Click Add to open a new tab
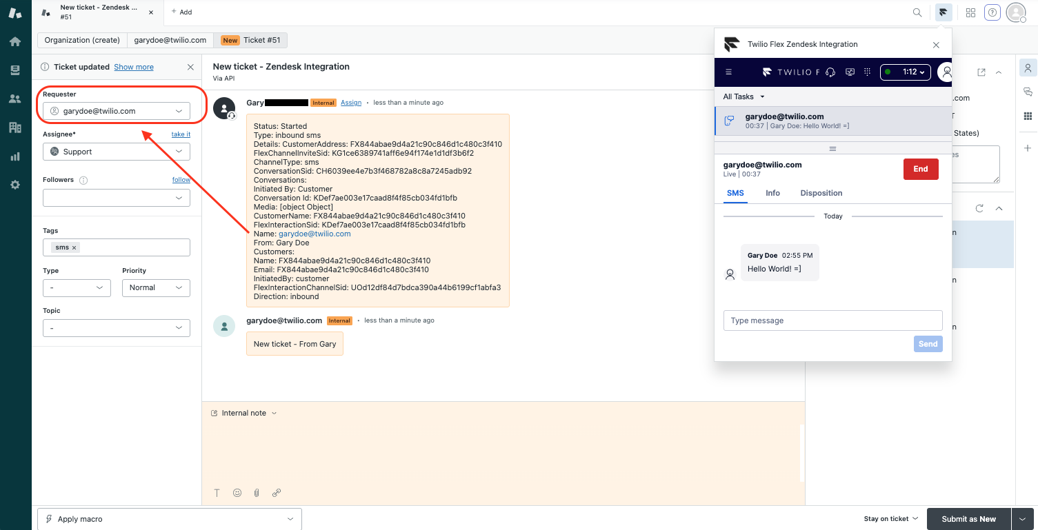 click(x=182, y=12)
